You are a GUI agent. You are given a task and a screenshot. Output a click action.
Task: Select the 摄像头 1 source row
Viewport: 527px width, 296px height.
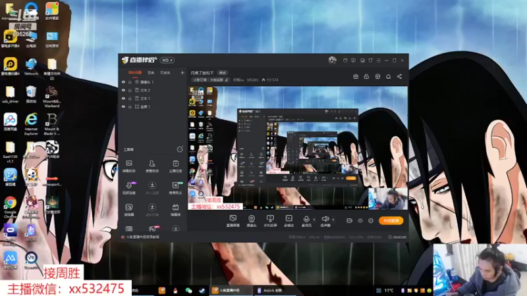click(x=153, y=82)
